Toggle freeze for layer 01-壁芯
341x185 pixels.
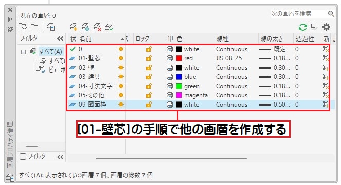coord(121,58)
